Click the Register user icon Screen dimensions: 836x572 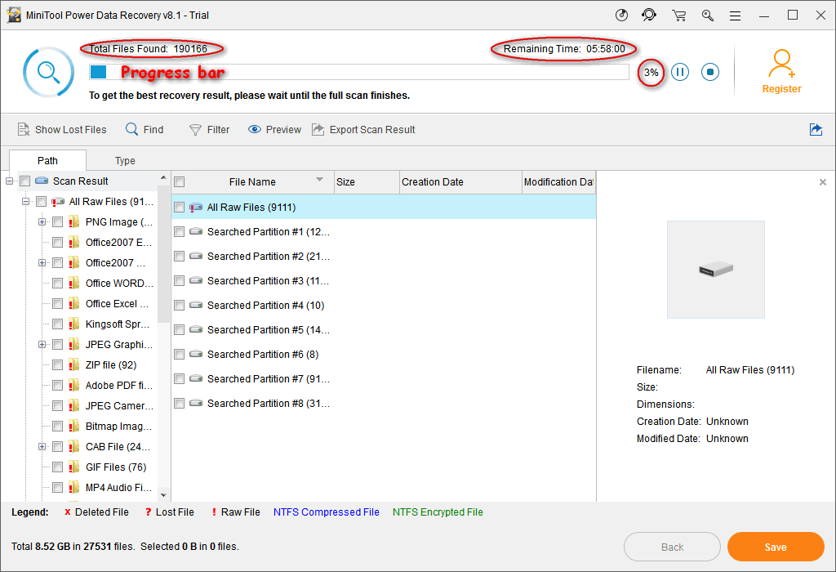781,64
